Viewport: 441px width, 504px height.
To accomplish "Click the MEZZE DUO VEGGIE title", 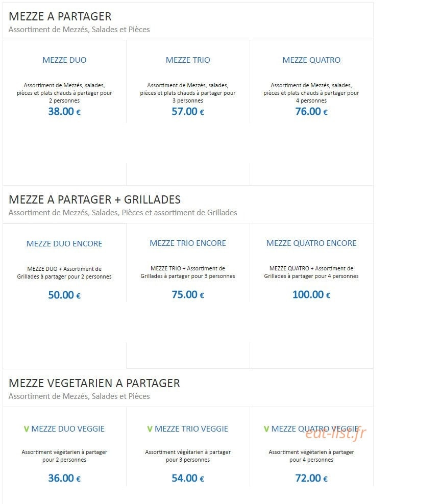I will click(x=68, y=429).
